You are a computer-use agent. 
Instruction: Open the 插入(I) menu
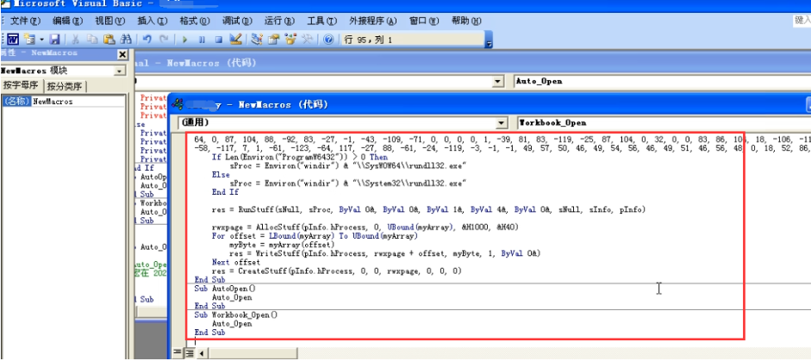(152, 21)
